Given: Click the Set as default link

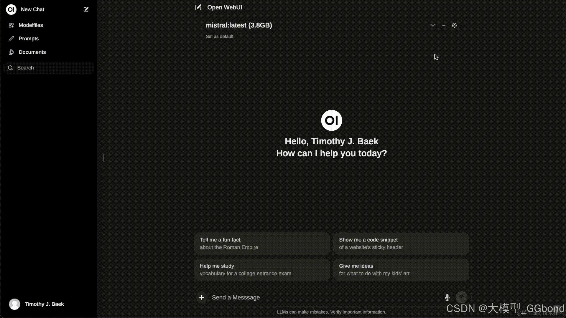Looking at the screenshot, I should click(219, 37).
